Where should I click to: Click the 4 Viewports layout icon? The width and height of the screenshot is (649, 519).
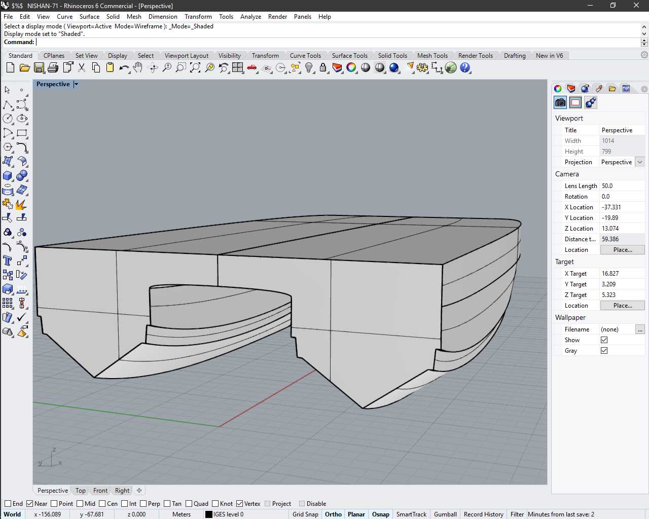(238, 67)
